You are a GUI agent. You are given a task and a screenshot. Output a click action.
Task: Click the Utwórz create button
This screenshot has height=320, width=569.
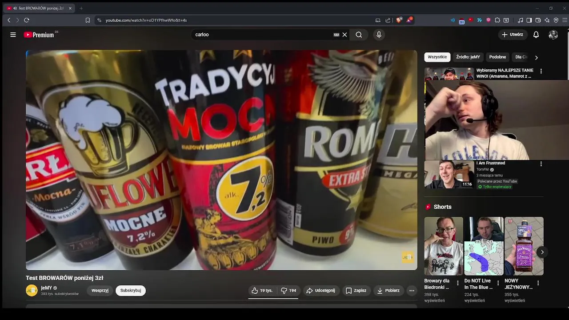(512, 35)
